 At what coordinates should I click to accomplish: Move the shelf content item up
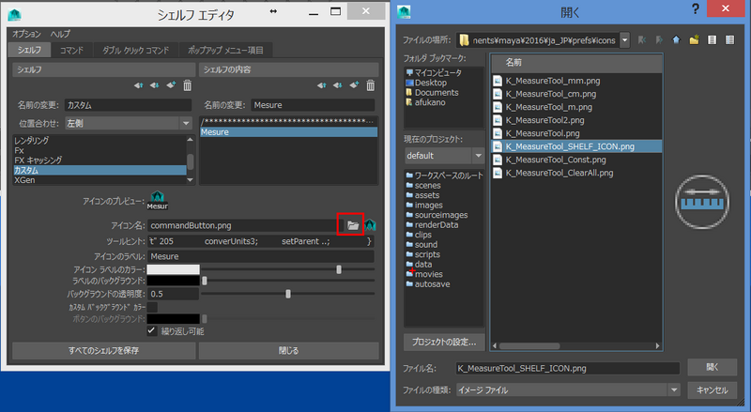321,85
